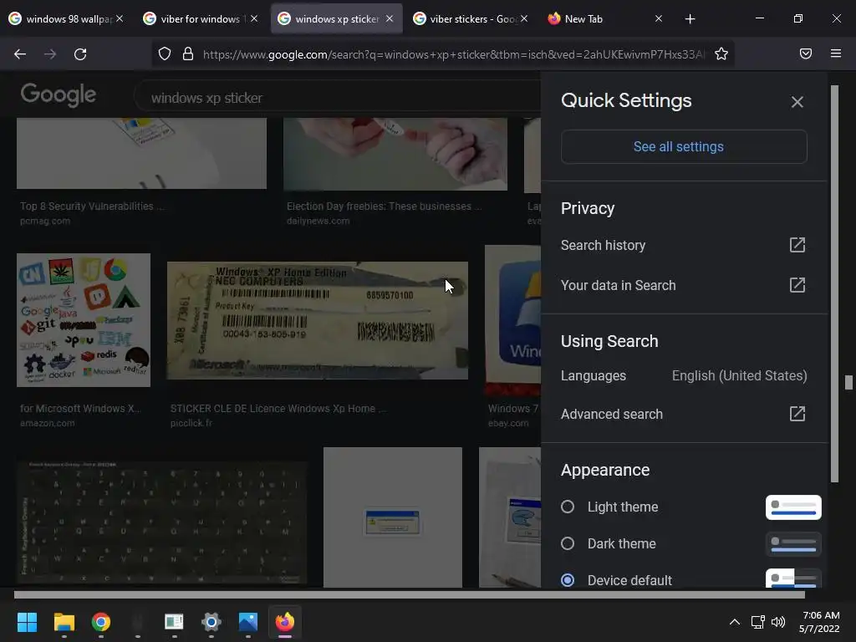Open Search history external link icon

click(x=797, y=245)
